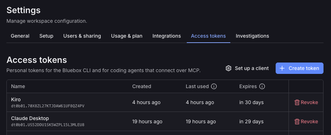Show info icon next to Last used
This screenshot has width=331, height=135.
[x=214, y=86]
